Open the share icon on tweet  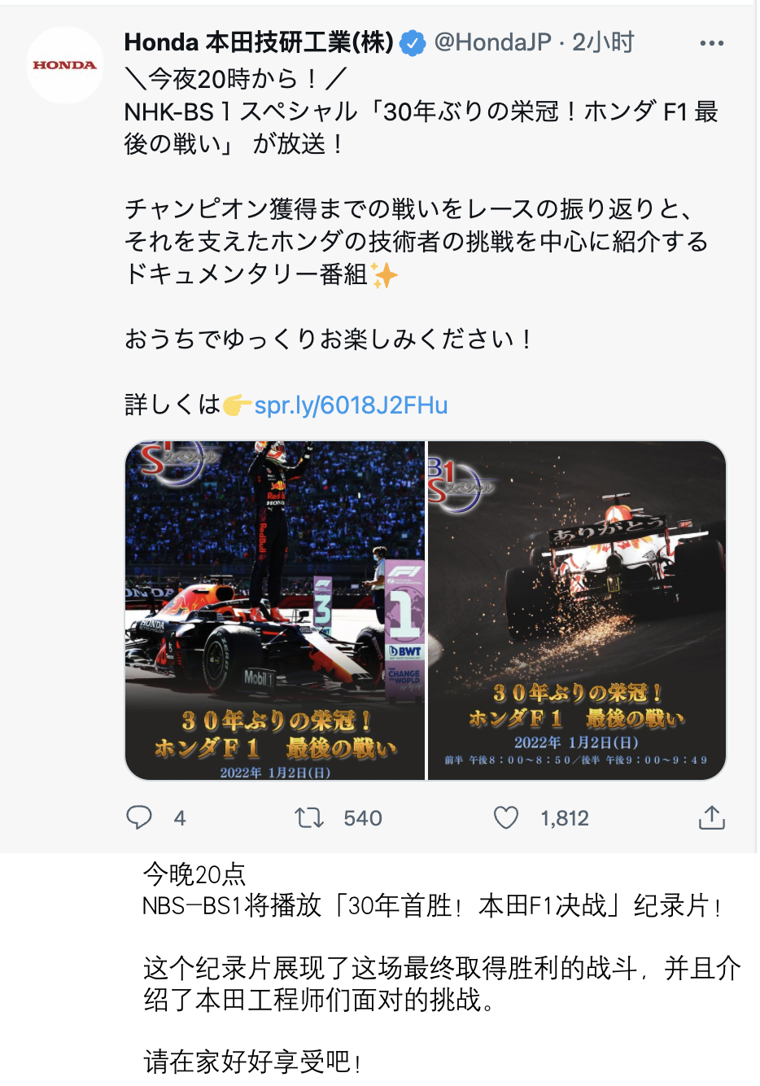point(711,817)
